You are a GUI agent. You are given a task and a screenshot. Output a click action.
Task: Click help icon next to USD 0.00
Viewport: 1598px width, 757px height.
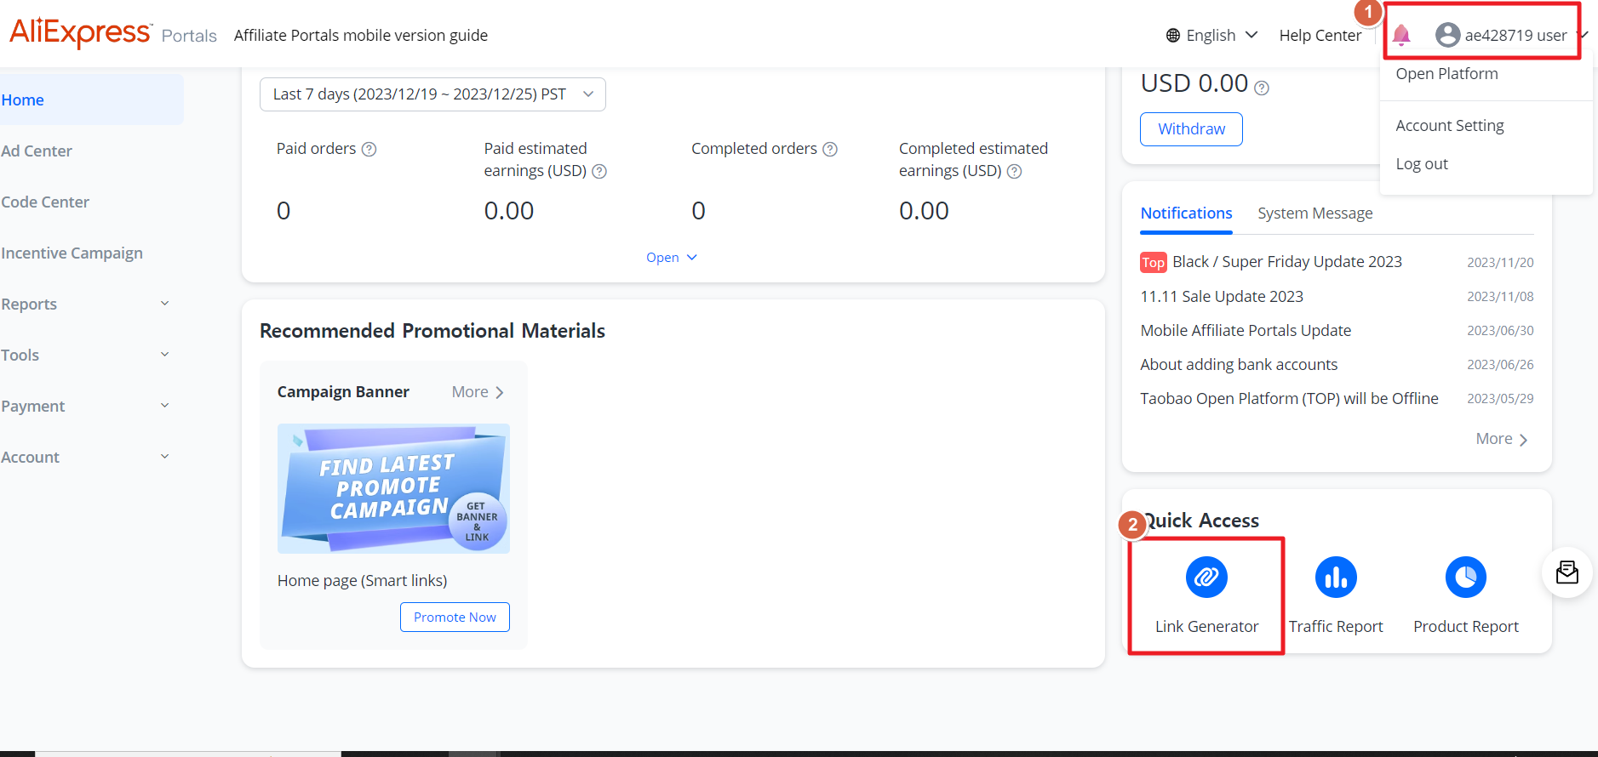[1262, 88]
